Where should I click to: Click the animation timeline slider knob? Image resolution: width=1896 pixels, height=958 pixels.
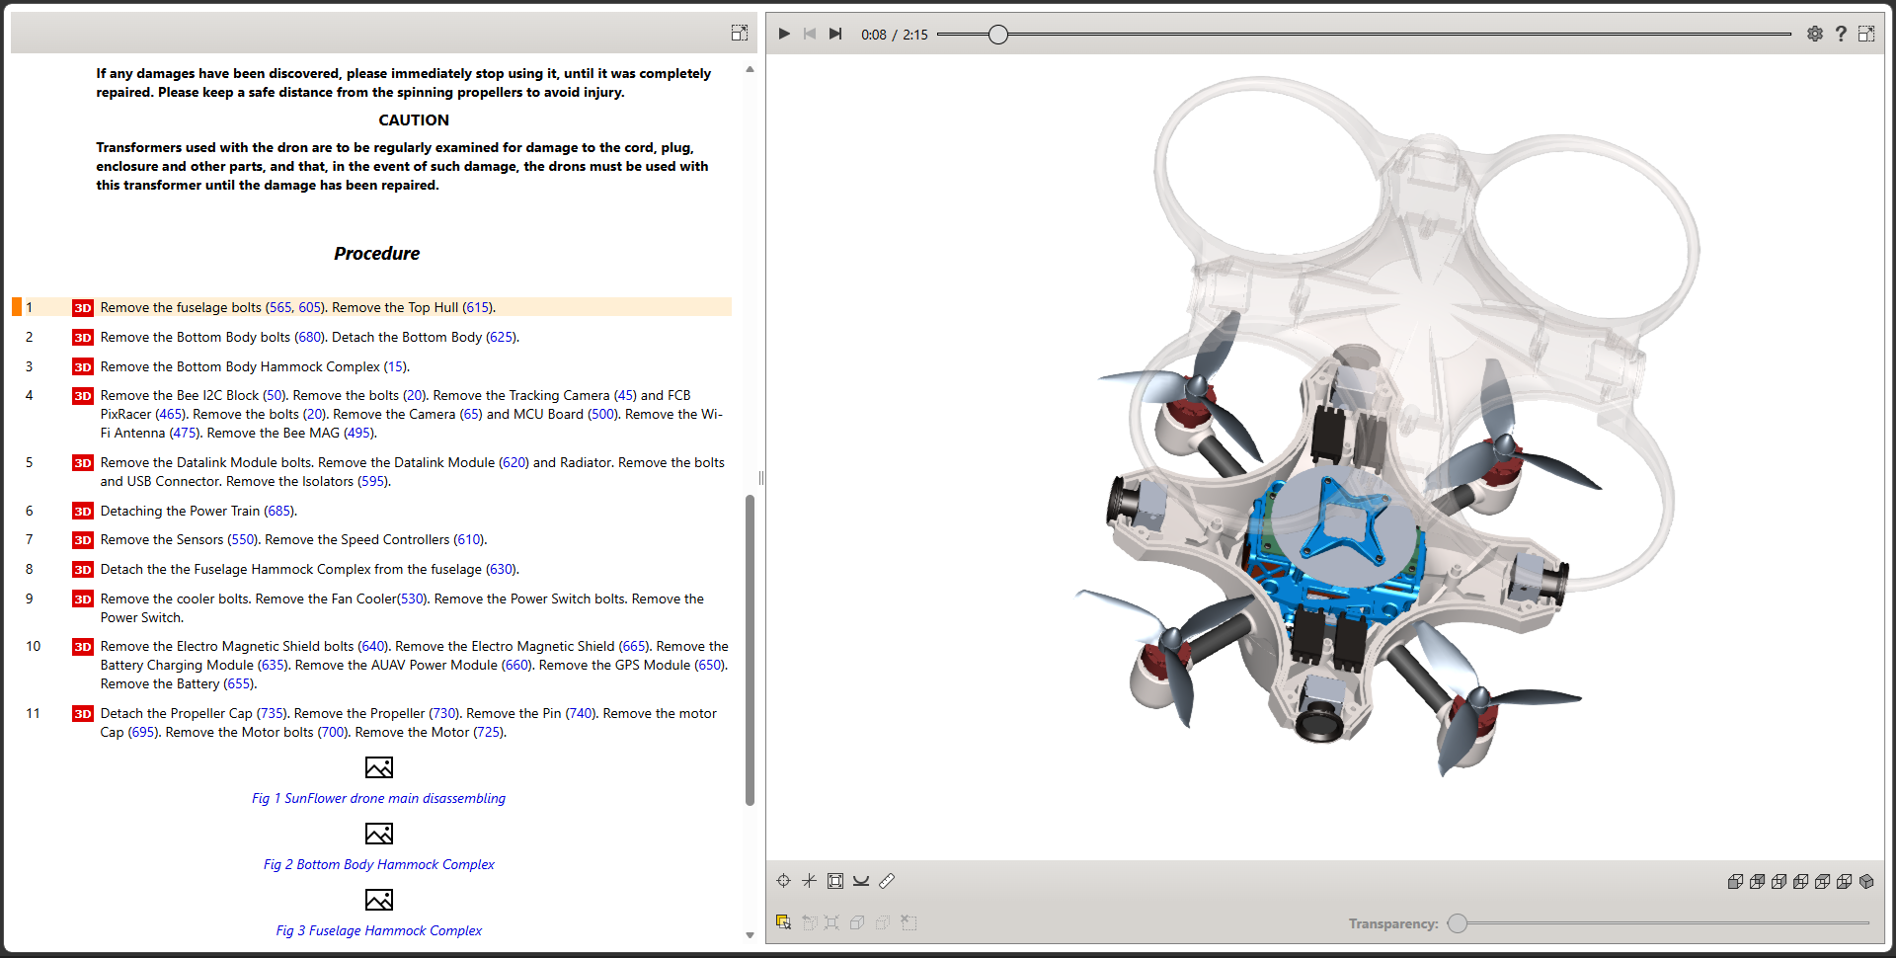click(998, 35)
